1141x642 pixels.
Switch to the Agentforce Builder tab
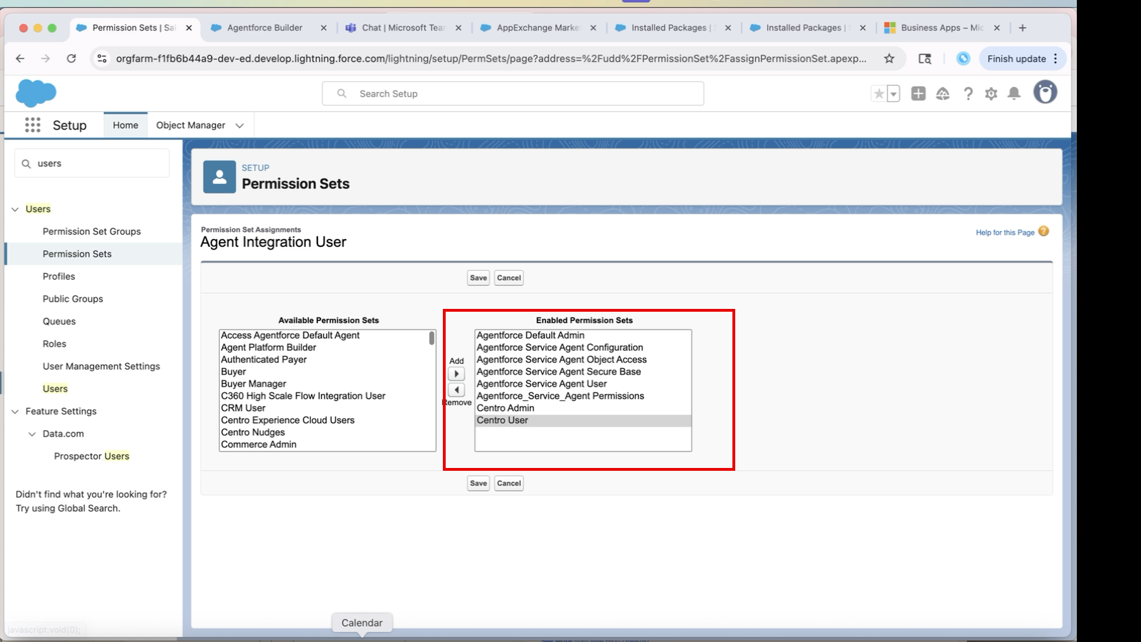point(265,28)
